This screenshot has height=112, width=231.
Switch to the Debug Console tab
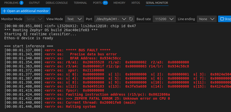57,3
